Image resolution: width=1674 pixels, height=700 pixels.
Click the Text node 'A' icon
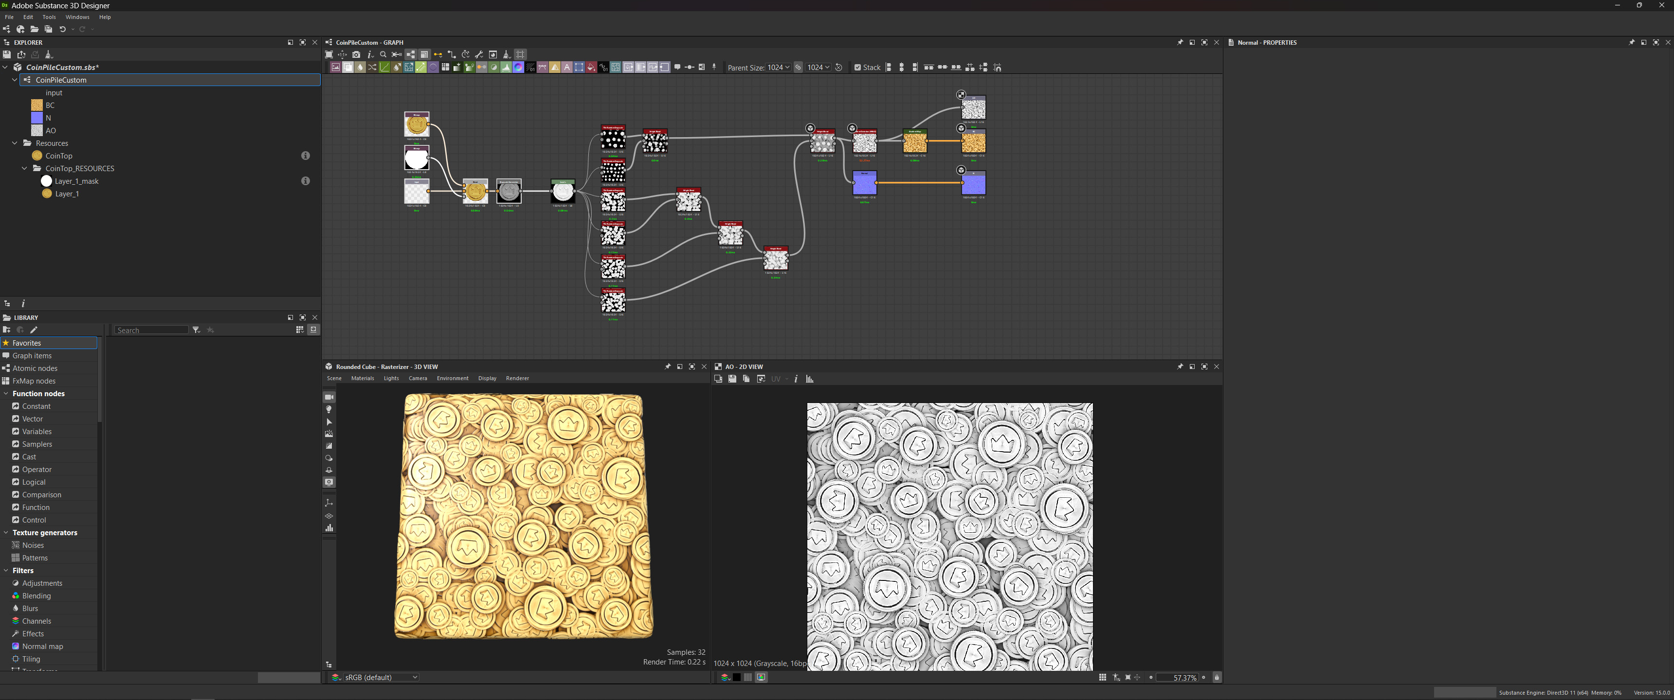click(566, 67)
